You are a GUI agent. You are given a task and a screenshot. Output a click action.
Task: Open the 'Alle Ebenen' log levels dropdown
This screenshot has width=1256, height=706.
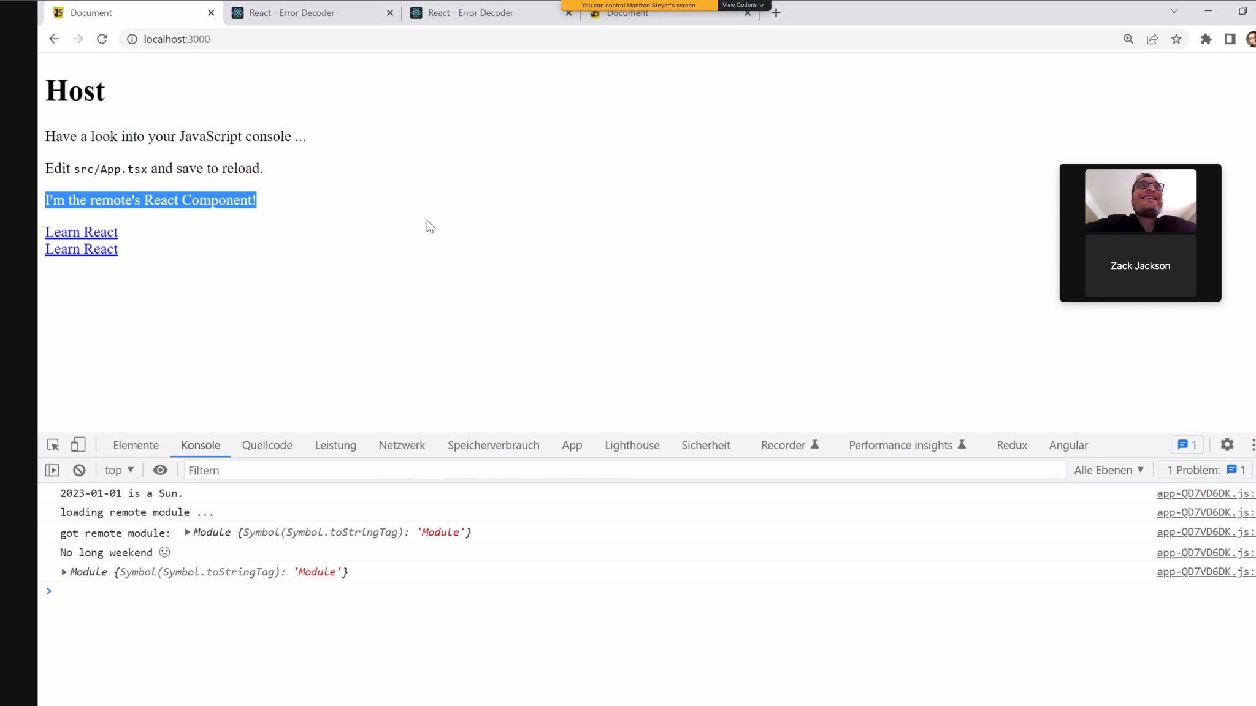(x=1109, y=469)
